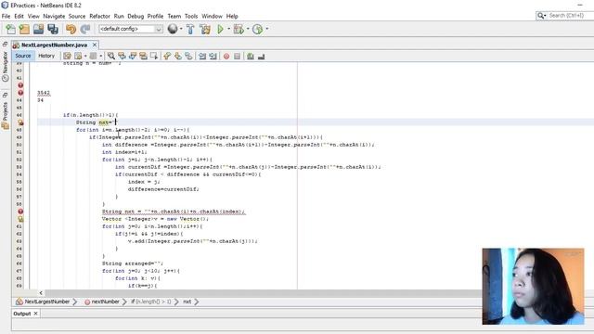Open the Refactor menu
This screenshot has width=594, height=334.
click(99, 17)
